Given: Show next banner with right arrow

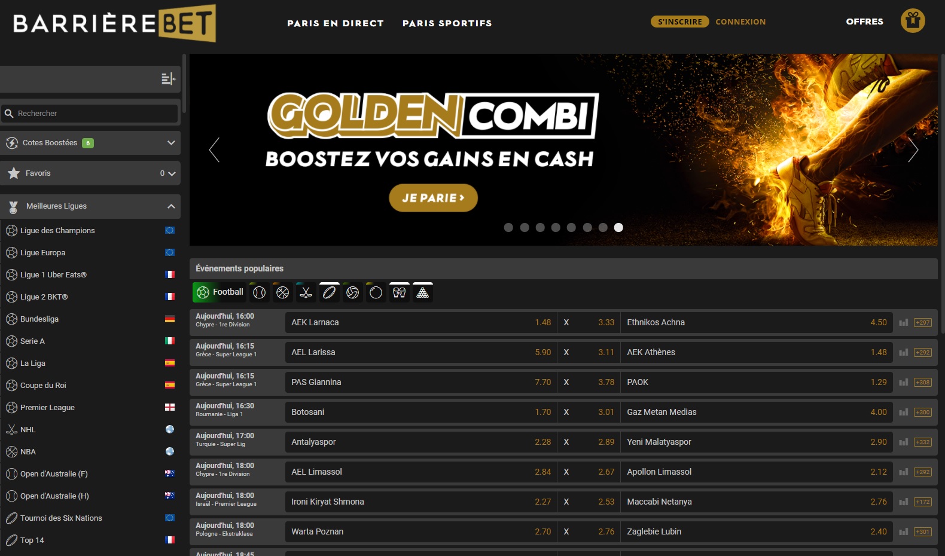Looking at the screenshot, I should 913,149.
